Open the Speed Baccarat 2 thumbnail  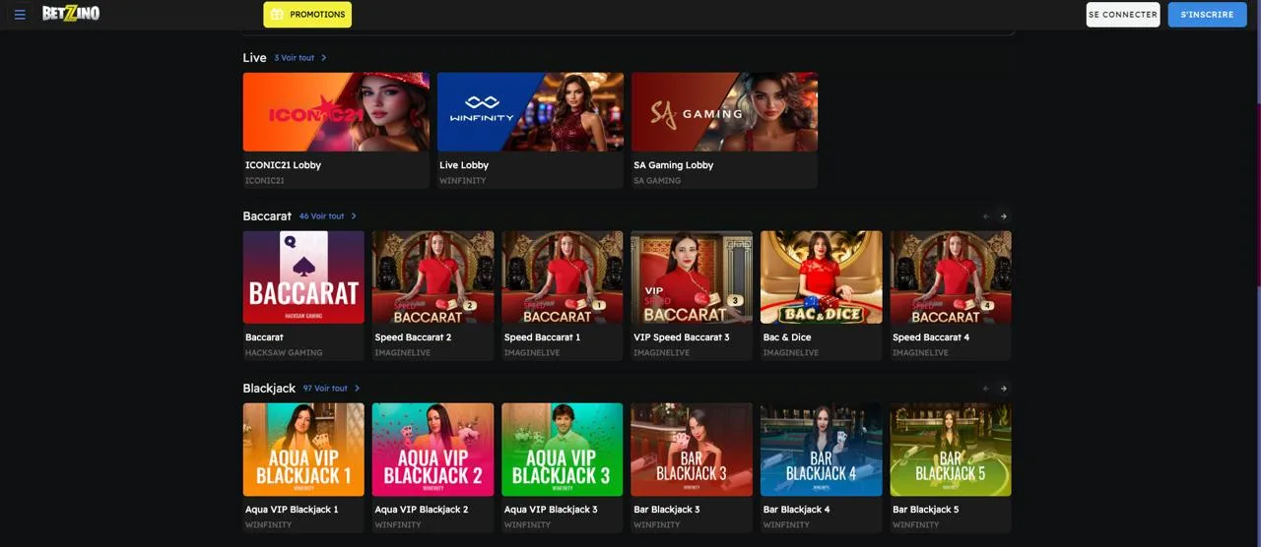coord(432,277)
